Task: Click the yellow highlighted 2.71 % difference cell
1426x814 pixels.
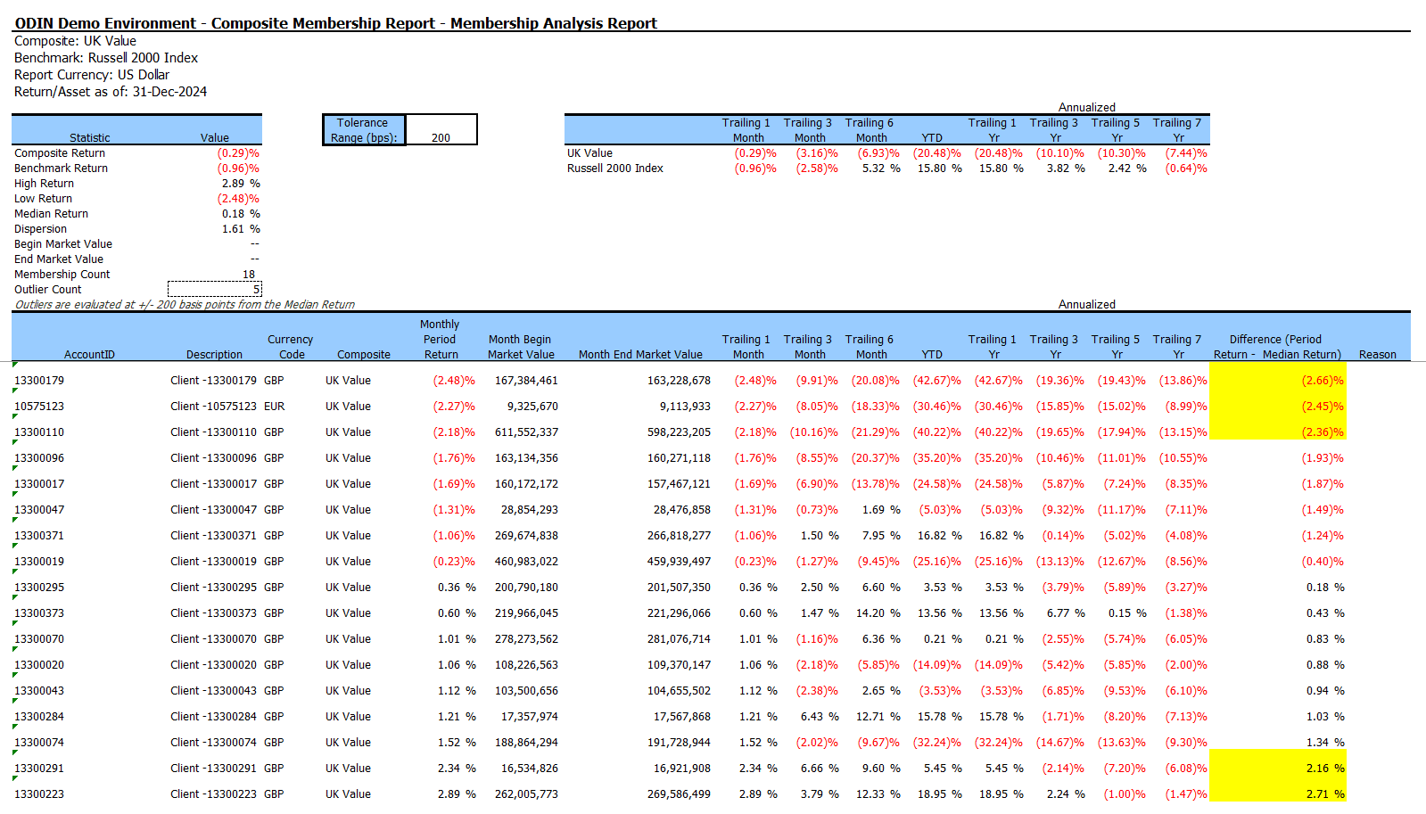Action: [1277, 794]
